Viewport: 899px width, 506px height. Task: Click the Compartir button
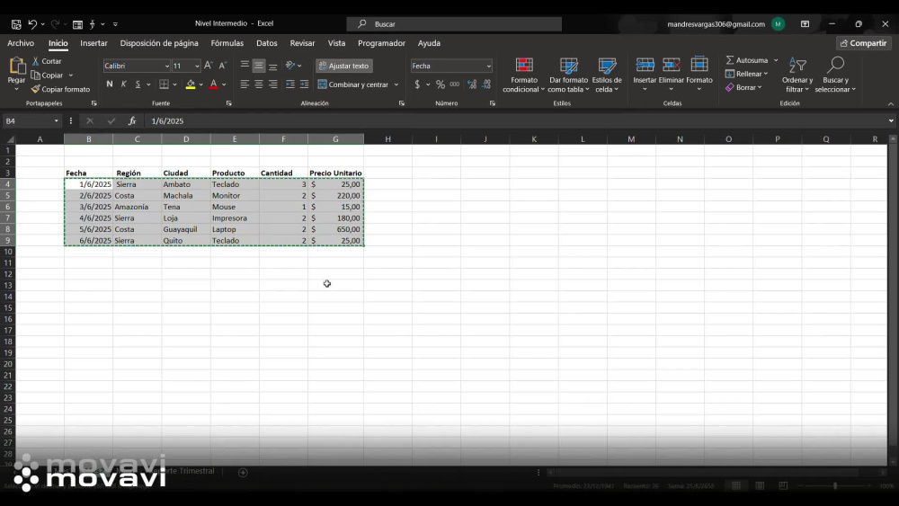coord(863,43)
